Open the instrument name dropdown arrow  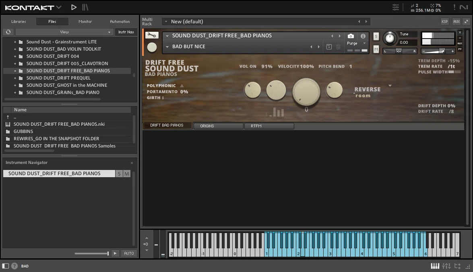click(x=167, y=36)
